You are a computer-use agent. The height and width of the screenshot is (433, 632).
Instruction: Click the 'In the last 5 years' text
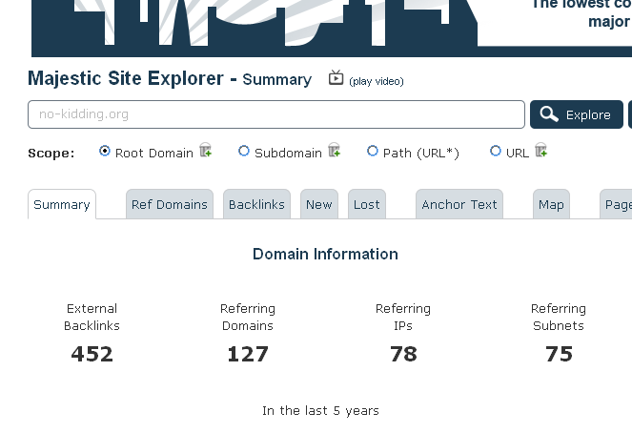click(x=320, y=410)
